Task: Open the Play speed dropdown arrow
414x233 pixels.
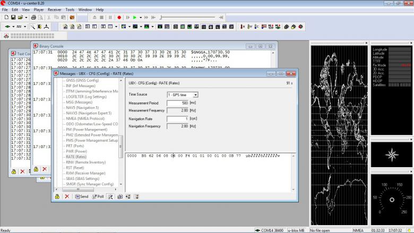Action: coord(141,18)
